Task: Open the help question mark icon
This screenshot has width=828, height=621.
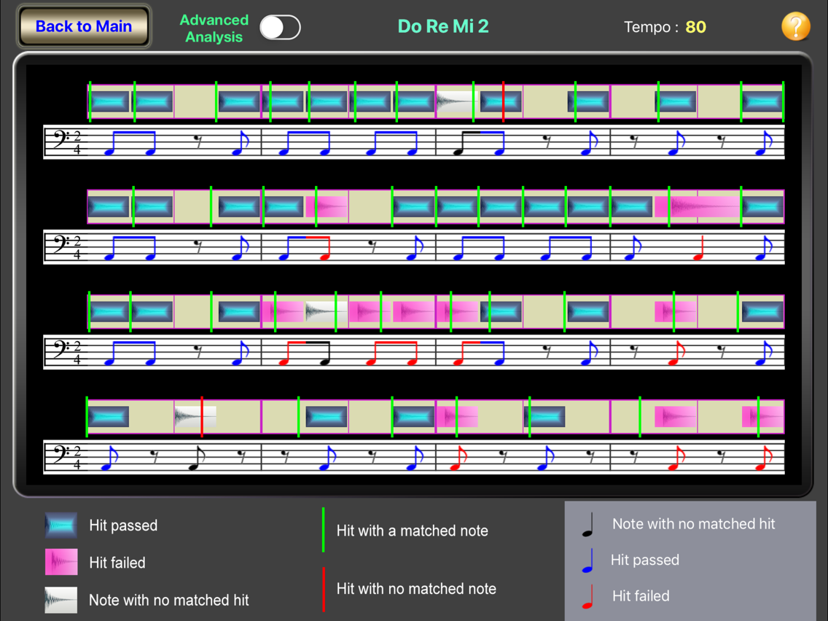Action: tap(795, 26)
